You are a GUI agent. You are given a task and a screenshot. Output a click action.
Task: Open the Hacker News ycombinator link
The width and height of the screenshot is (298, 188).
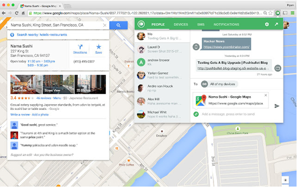[x=226, y=47]
